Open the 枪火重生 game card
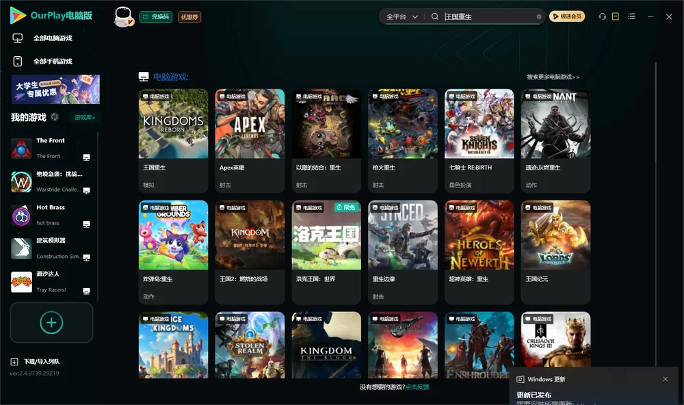This screenshot has width=684, height=405. pyautogui.click(x=403, y=140)
